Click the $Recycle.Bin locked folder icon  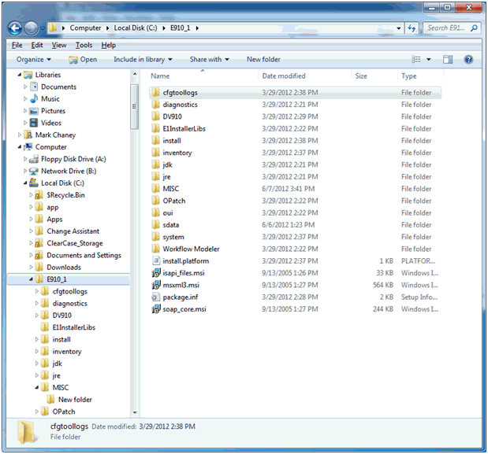39,195
